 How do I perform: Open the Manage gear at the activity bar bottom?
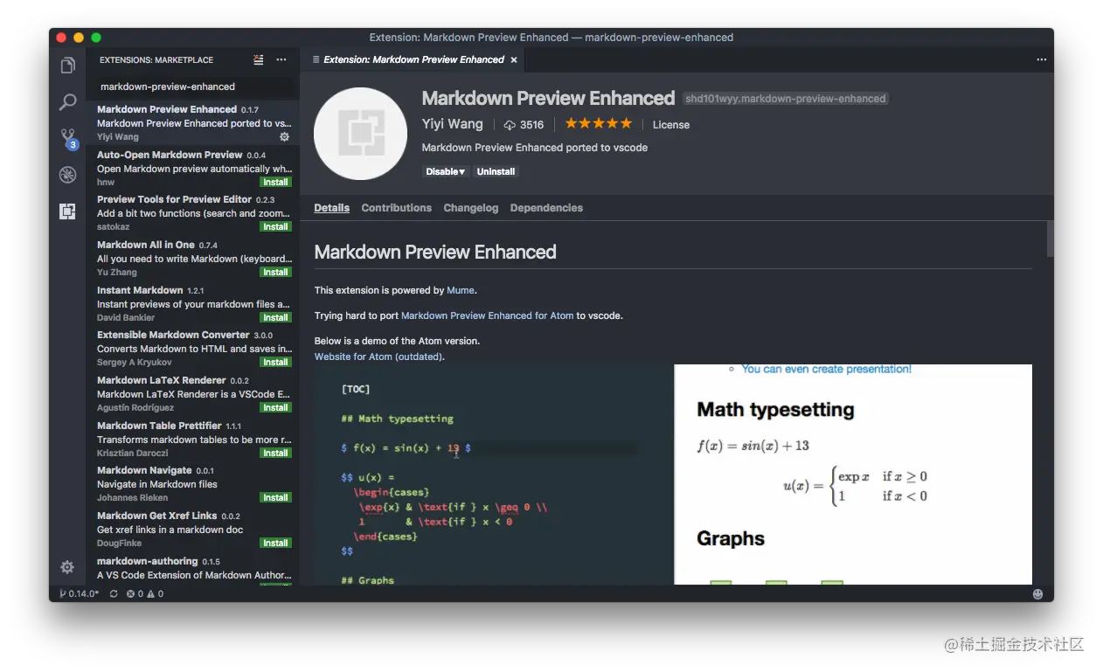pyautogui.click(x=67, y=567)
